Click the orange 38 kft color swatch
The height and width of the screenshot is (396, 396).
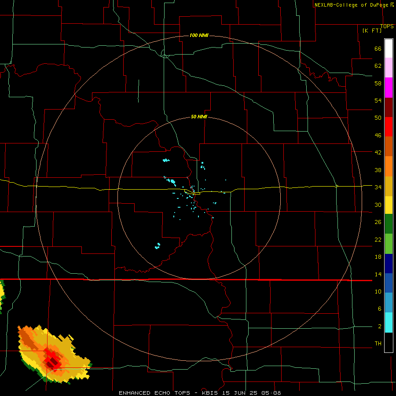tap(389, 166)
